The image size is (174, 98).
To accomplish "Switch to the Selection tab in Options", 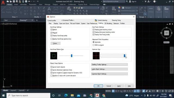I will [x=116, y=23].
